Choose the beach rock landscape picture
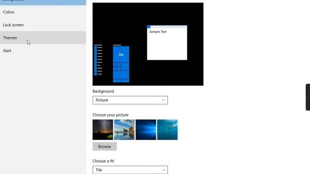Screen dimensions: 310x174 (124, 130)
